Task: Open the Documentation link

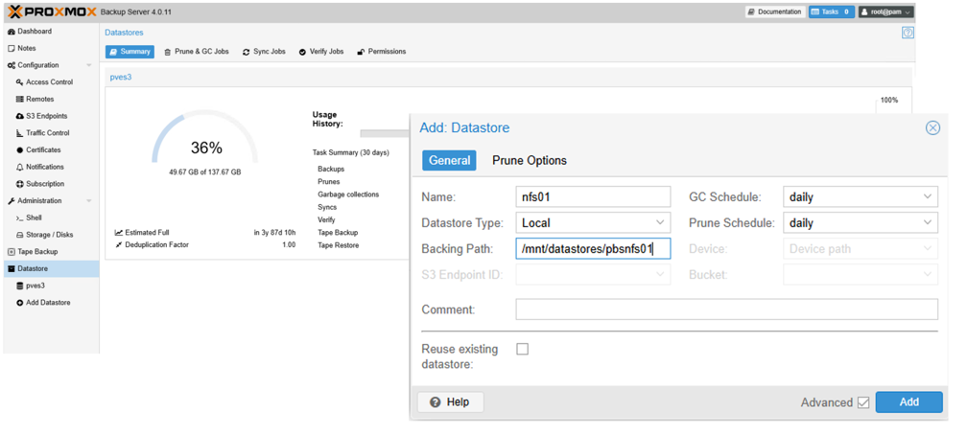Action: point(774,12)
